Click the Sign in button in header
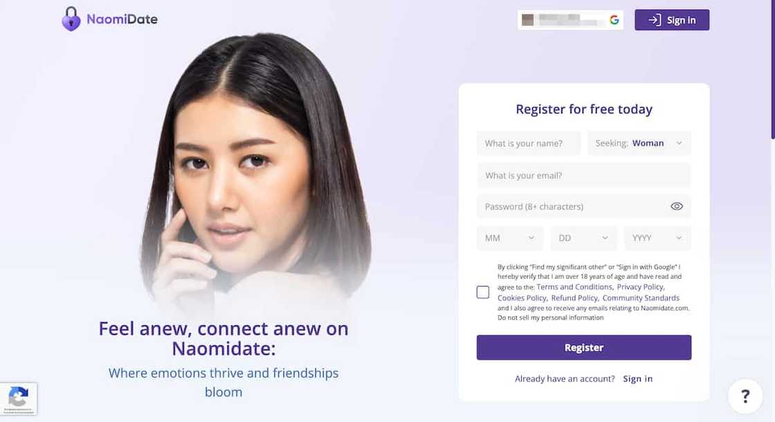The width and height of the screenshot is (775, 422). click(672, 20)
